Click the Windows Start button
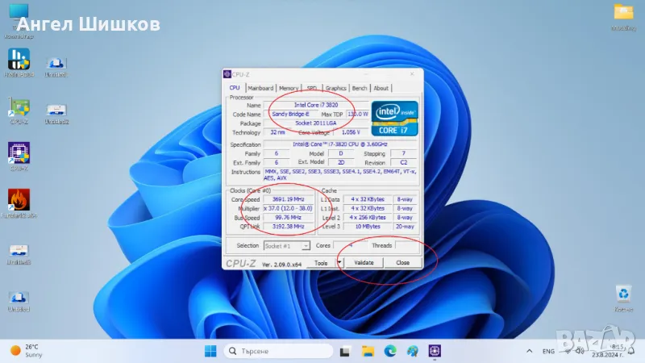Image resolution: width=645 pixels, height=363 pixels. click(210, 351)
